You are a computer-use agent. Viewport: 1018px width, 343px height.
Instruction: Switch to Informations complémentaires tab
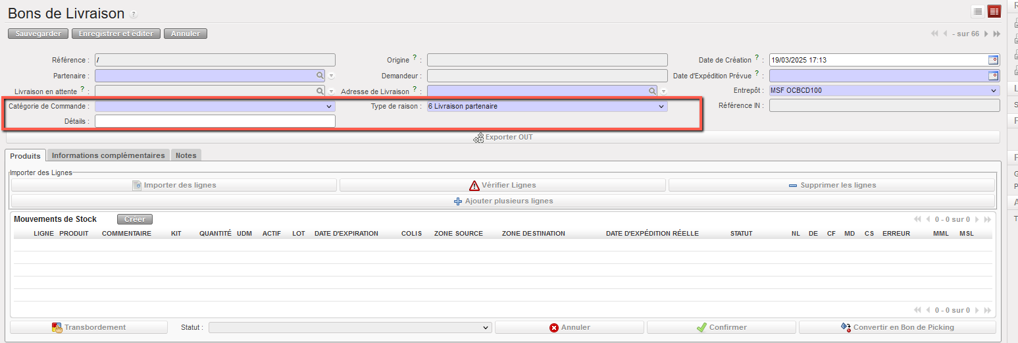108,155
